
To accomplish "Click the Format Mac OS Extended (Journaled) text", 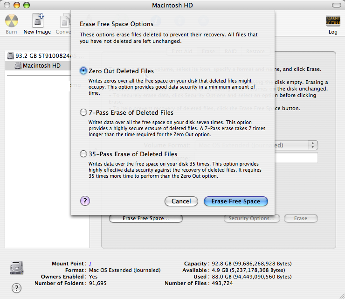I will [x=124, y=270].
